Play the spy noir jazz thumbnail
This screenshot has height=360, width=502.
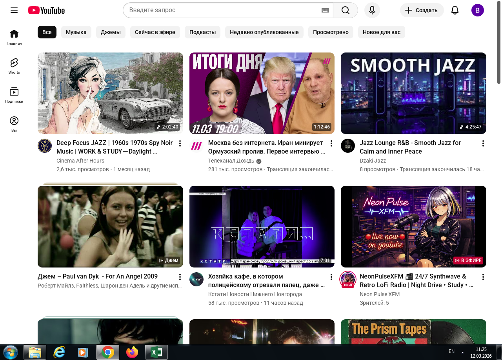point(110,93)
